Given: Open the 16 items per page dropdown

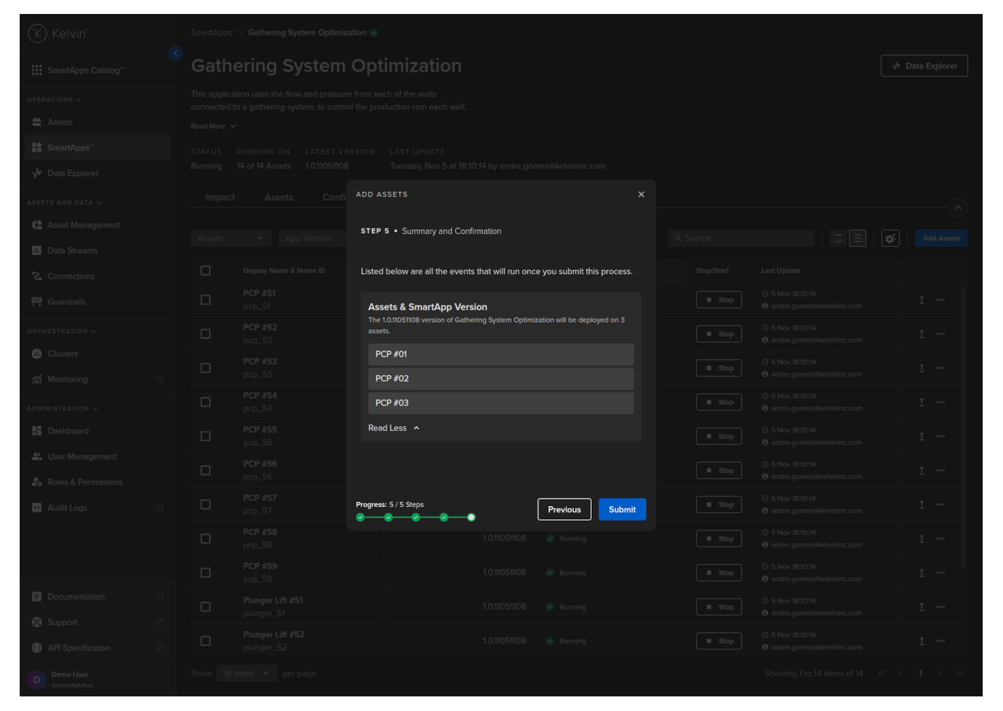Looking at the screenshot, I should tap(246, 674).
